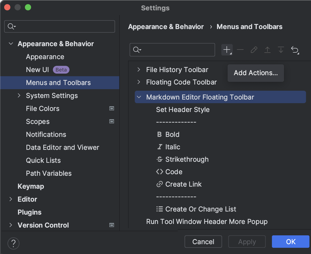
Task: Click the help question mark icon
Action: (x=13, y=243)
